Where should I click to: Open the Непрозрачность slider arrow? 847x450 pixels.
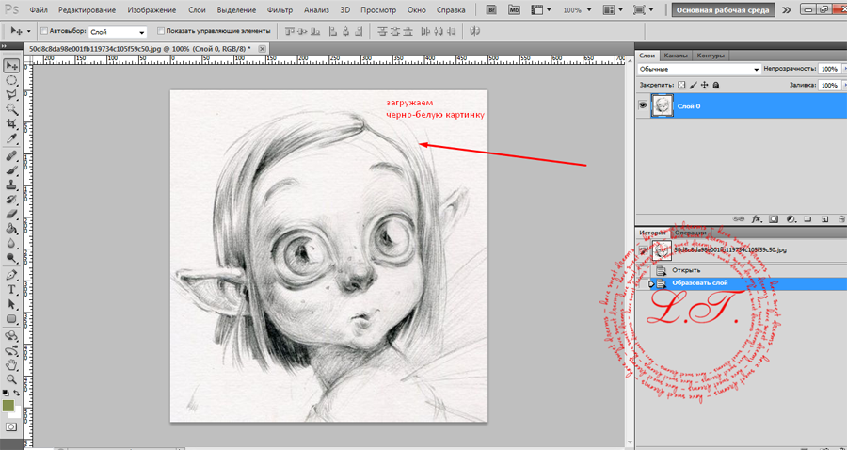(844, 70)
